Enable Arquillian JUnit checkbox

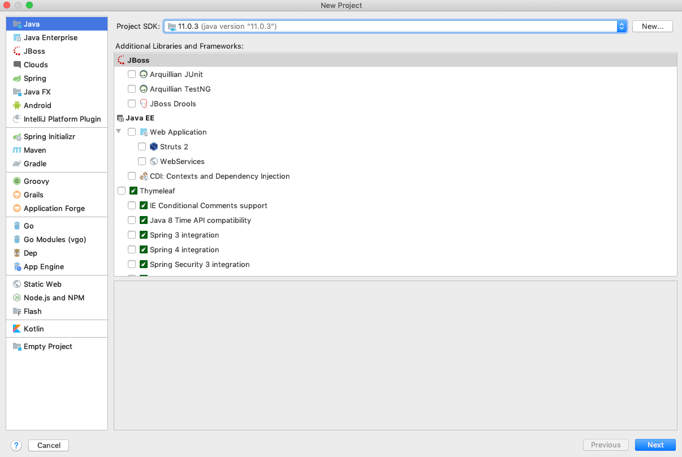click(132, 74)
